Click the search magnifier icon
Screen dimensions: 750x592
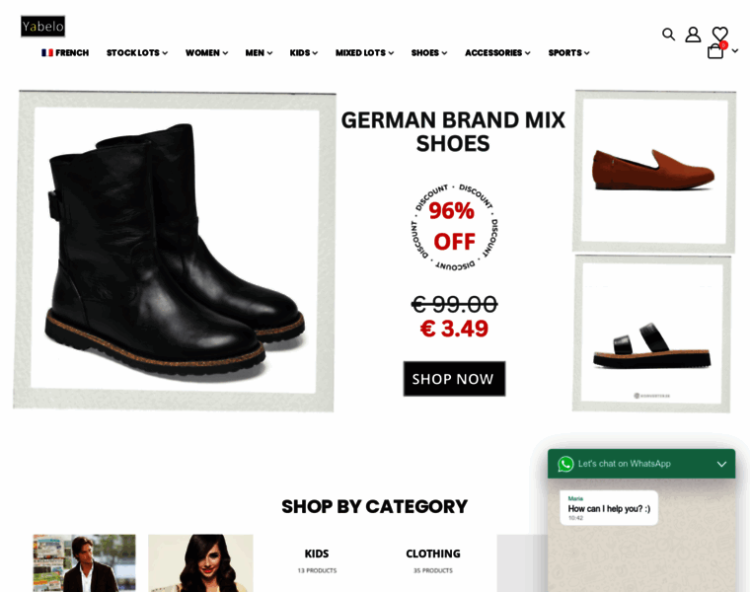pyautogui.click(x=668, y=35)
